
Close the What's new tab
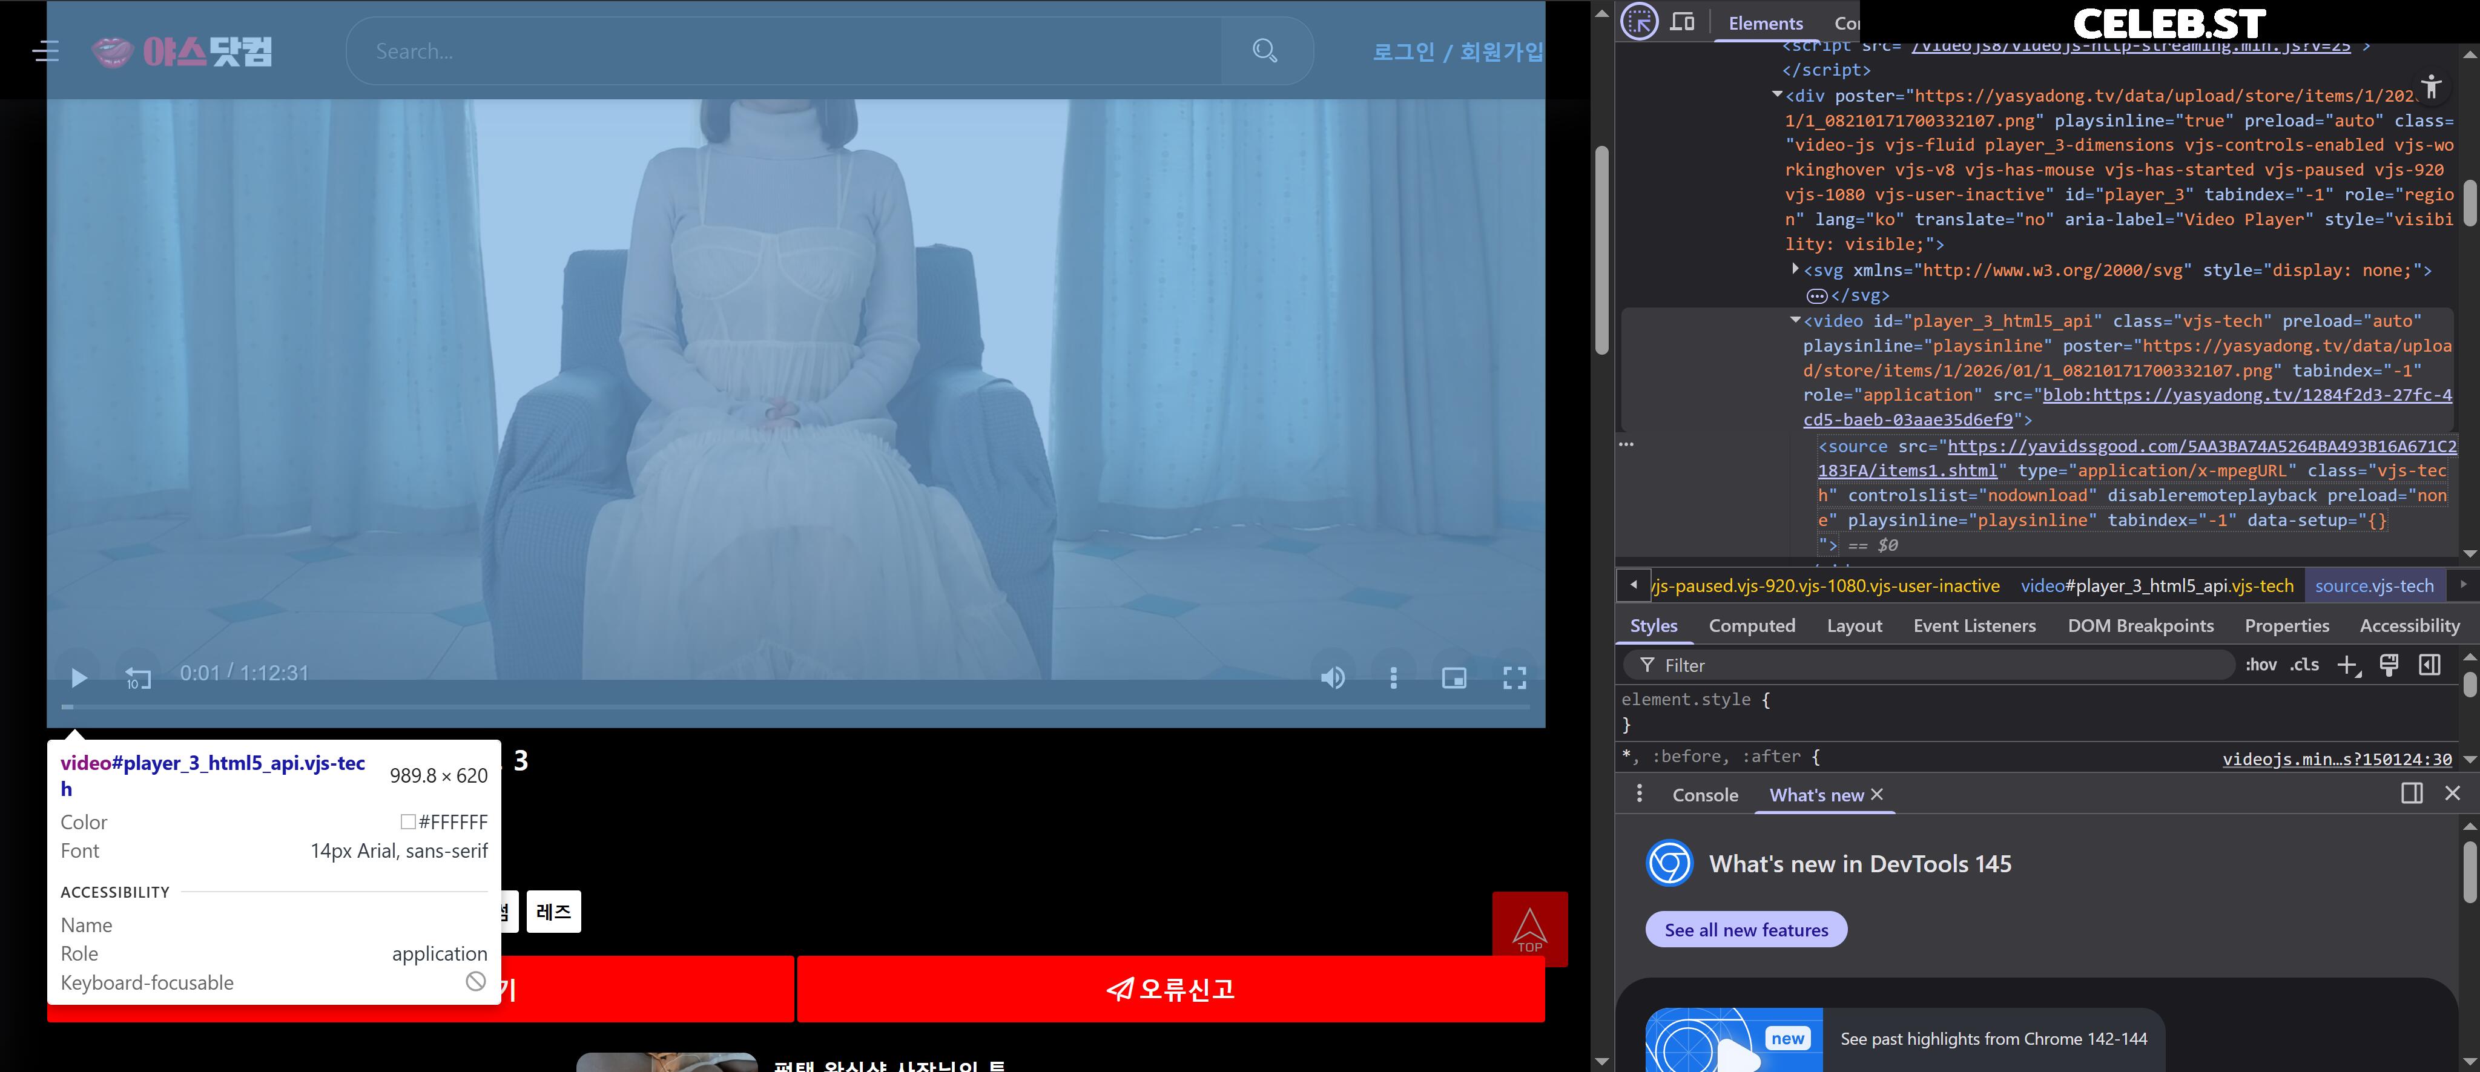coord(1876,794)
